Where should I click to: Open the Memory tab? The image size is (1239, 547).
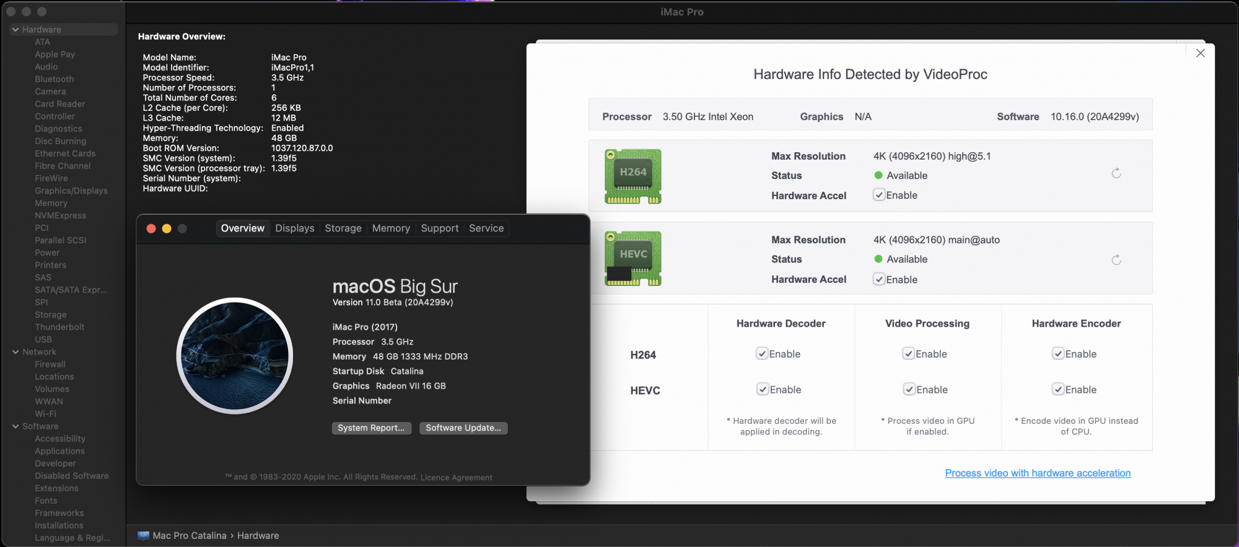pos(391,228)
